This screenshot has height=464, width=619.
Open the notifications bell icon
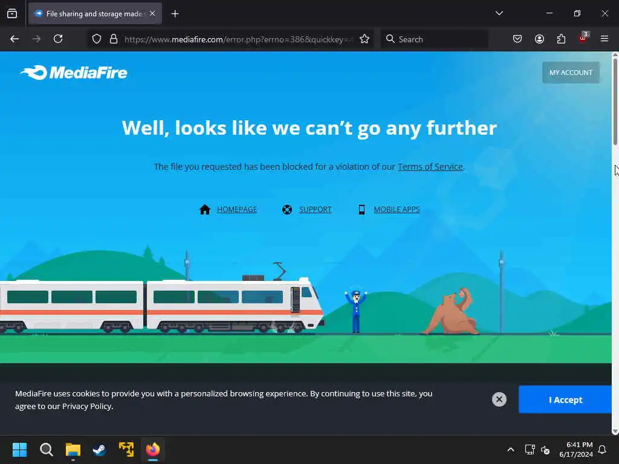(602, 449)
